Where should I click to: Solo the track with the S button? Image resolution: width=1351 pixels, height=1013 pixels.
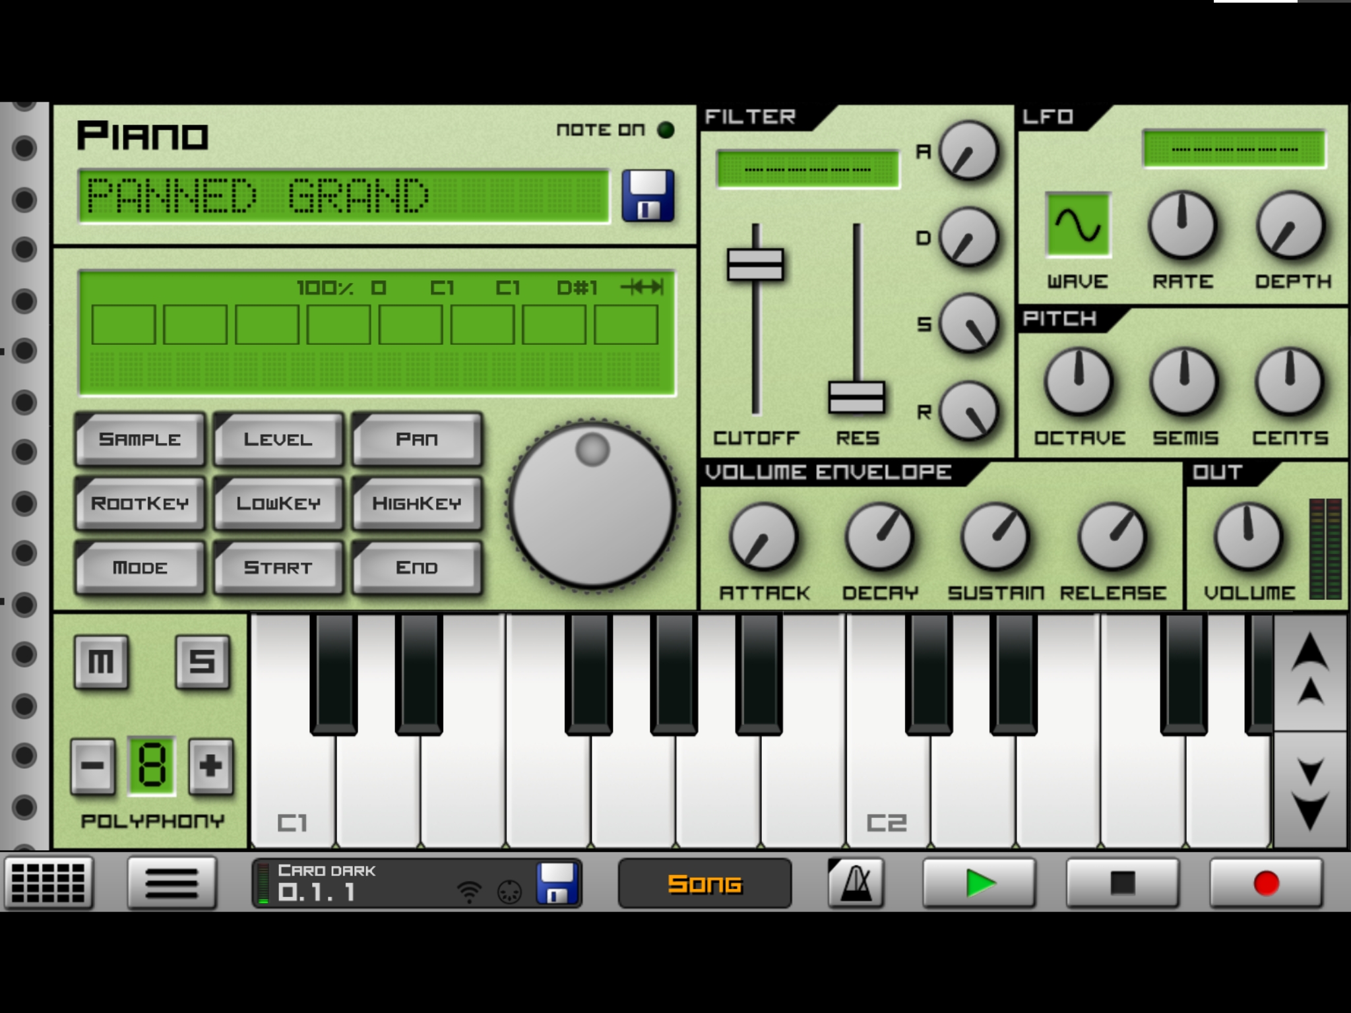pos(203,661)
